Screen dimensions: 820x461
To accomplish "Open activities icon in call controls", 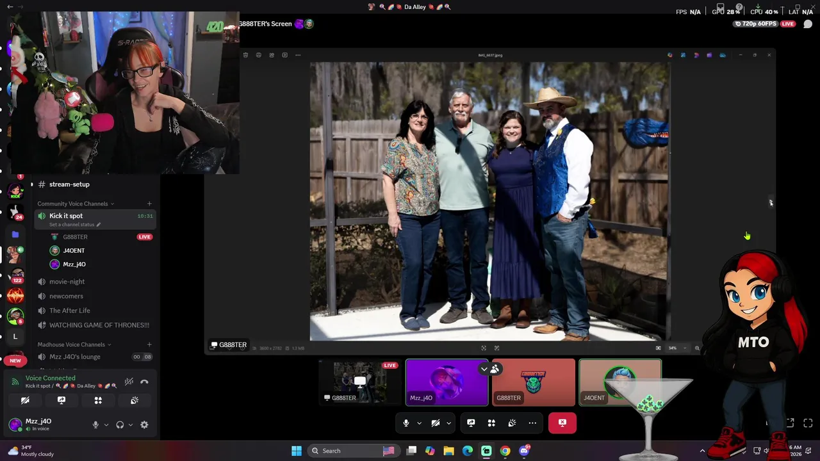I will (491, 423).
